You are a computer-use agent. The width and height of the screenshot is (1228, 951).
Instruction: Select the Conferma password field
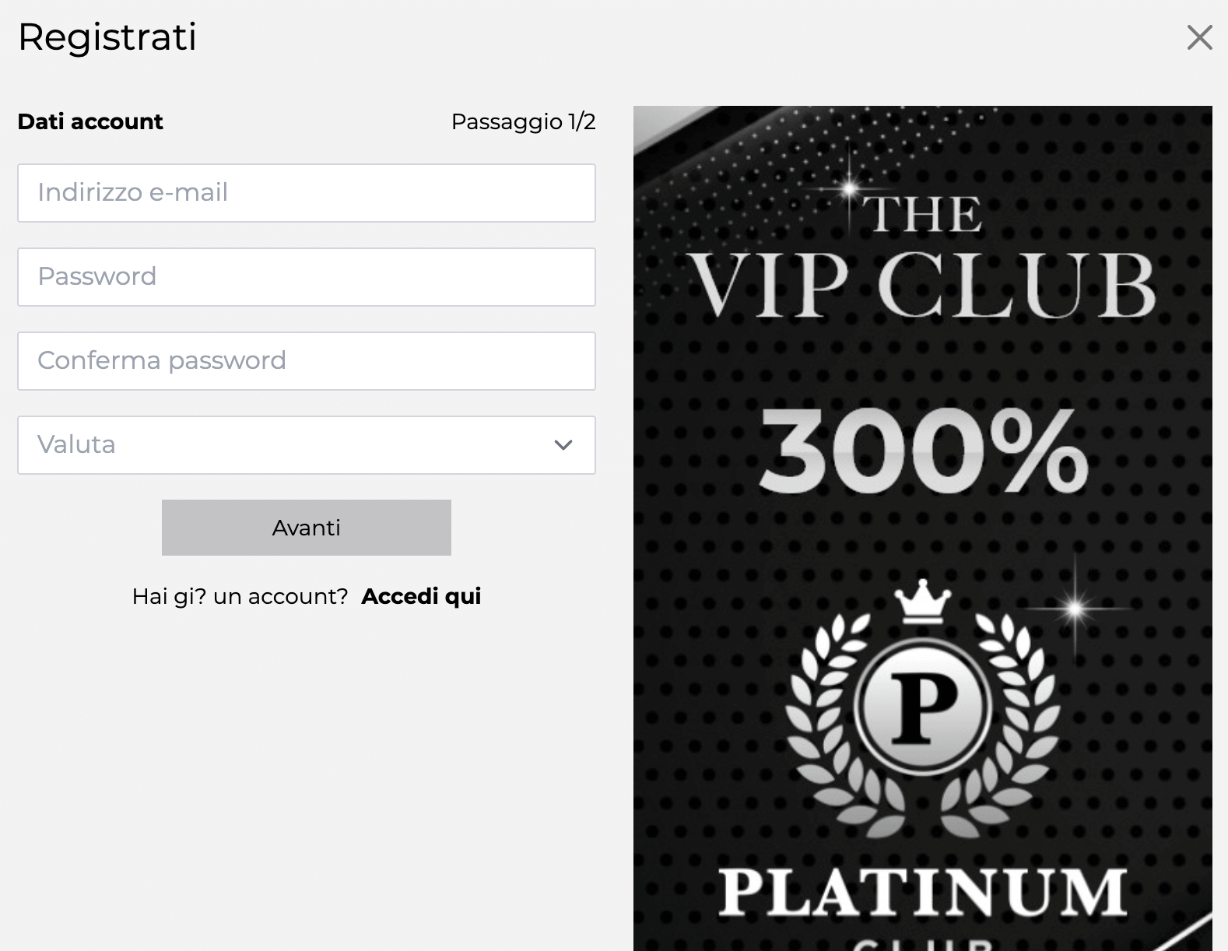306,361
